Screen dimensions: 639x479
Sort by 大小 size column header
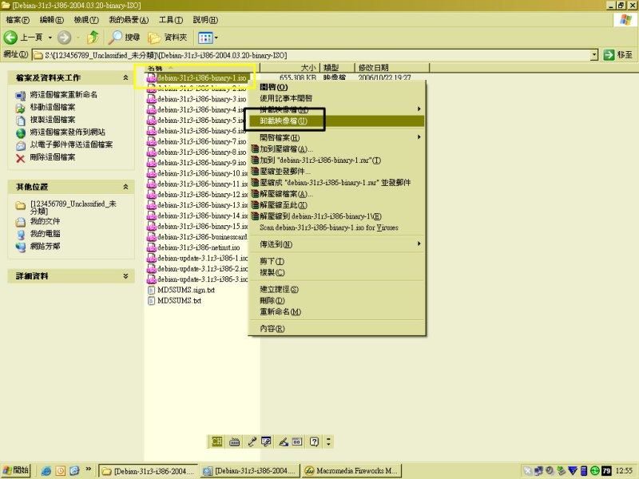pyautogui.click(x=290, y=68)
